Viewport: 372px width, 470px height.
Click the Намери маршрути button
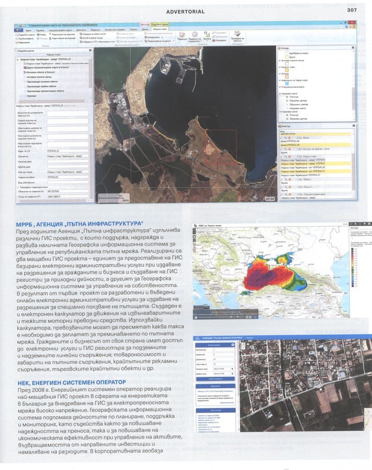215,379
